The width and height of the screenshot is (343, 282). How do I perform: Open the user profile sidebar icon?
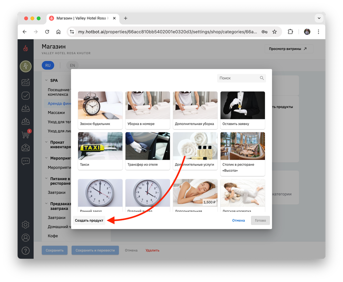pyautogui.click(x=25, y=237)
